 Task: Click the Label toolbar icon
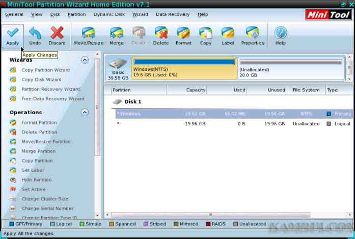pos(228,36)
